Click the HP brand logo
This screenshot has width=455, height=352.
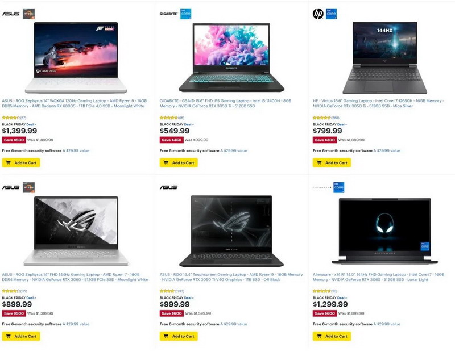coord(318,14)
